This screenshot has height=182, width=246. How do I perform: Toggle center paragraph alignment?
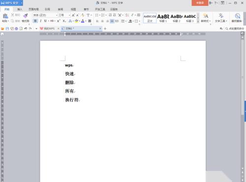pyautogui.click(x=102, y=21)
